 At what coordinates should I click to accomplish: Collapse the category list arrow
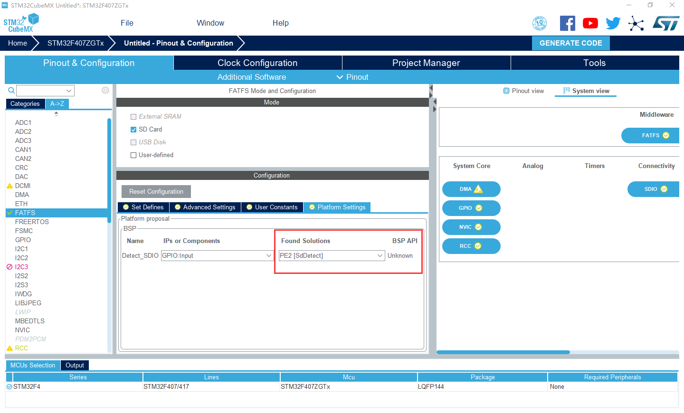pyautogui.click(x=56, y=114)
